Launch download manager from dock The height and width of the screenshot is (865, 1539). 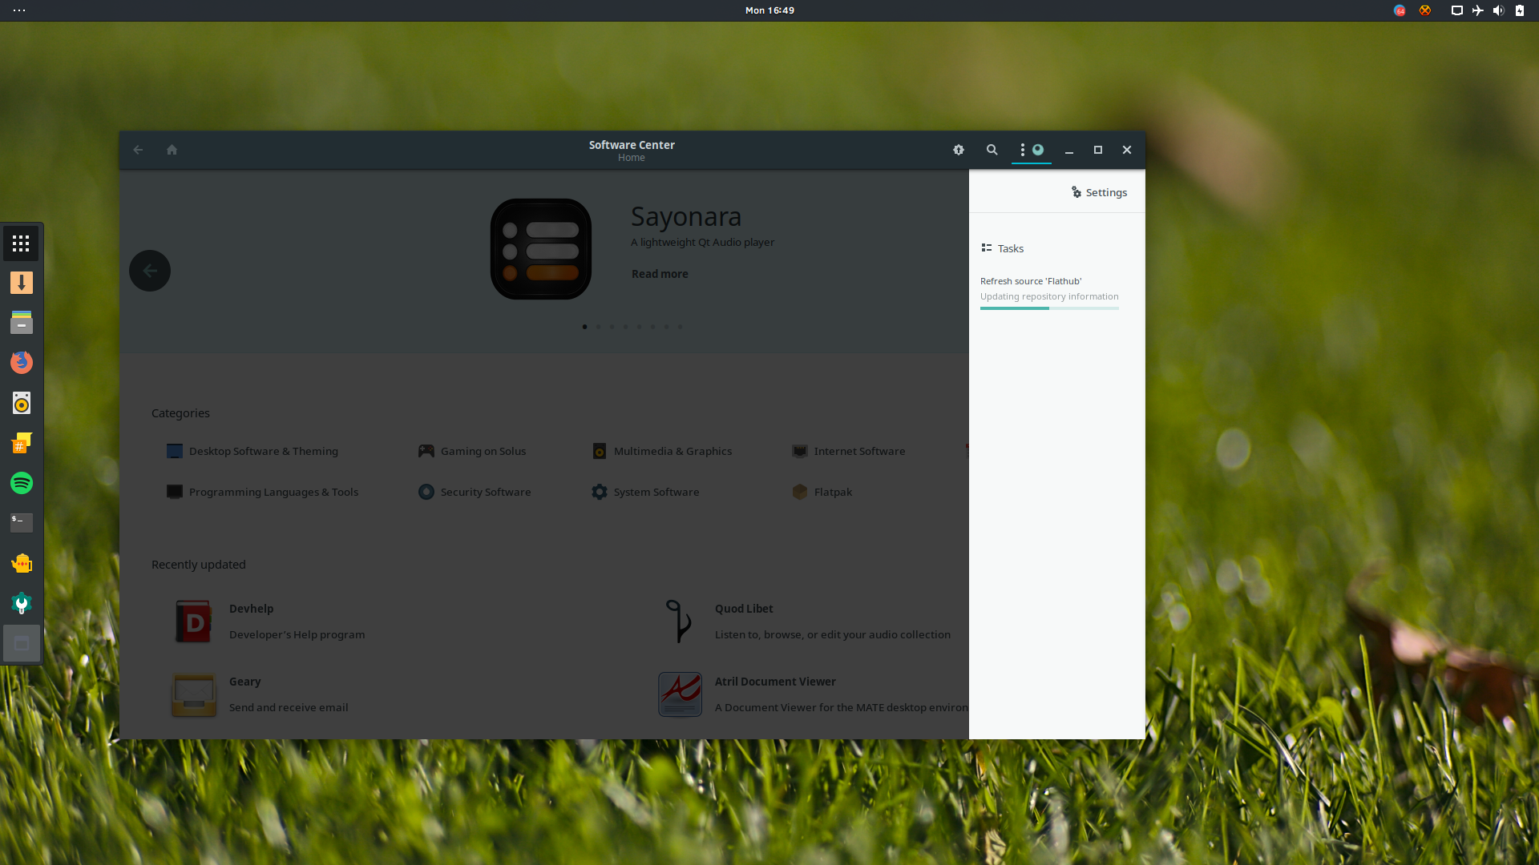22,283
